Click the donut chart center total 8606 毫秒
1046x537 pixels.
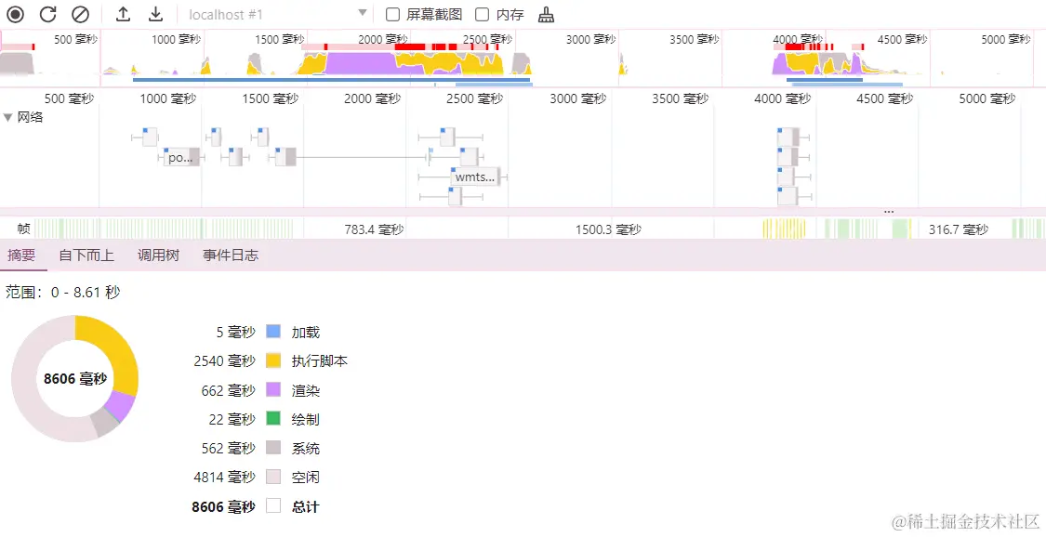74,378
